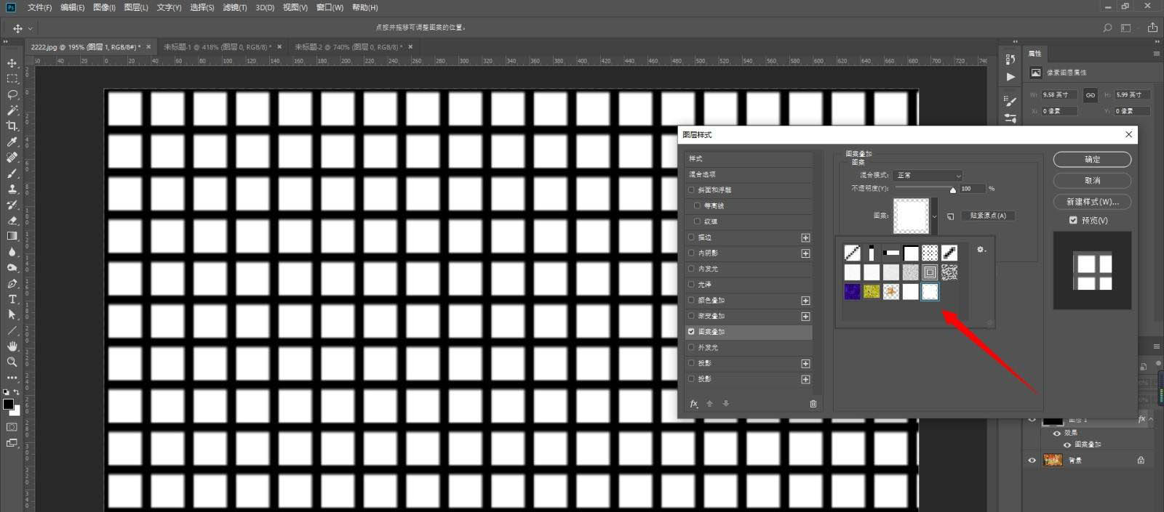This screenshot has width=1164, height=512.
Task: Enable 内阴影 (Inner Shadow) checkbox
Action: 691,253
